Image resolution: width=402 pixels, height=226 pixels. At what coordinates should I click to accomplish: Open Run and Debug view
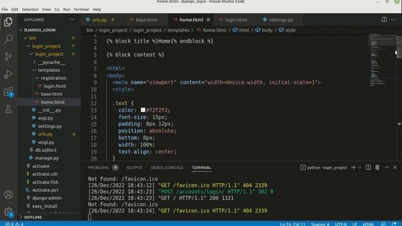click(x=8, y=74)
